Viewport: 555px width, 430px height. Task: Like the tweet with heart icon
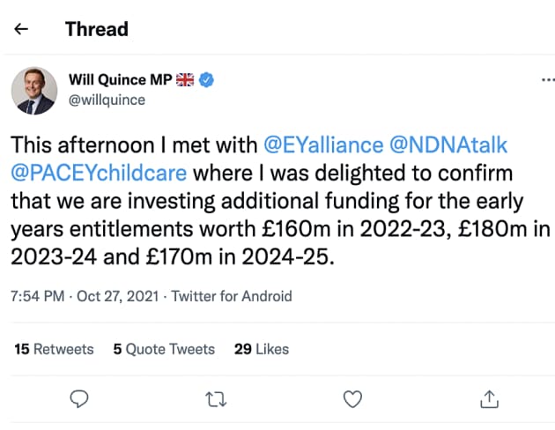click(x=352, y=399)
